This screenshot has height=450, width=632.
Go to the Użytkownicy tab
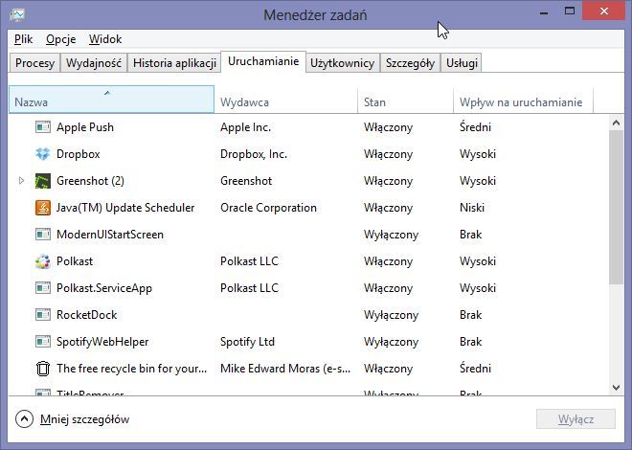click(x=342, y=63)
